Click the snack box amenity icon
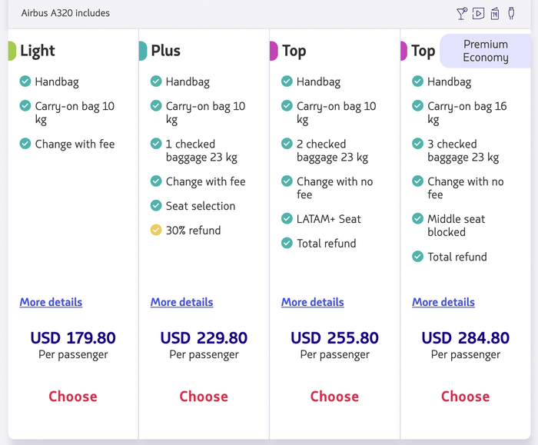 (495, 14)
